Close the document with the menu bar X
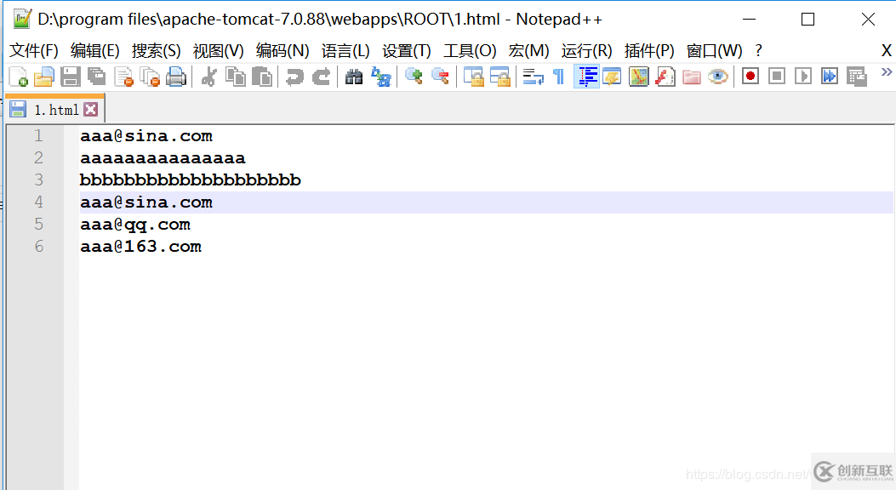 pos(887,51)
